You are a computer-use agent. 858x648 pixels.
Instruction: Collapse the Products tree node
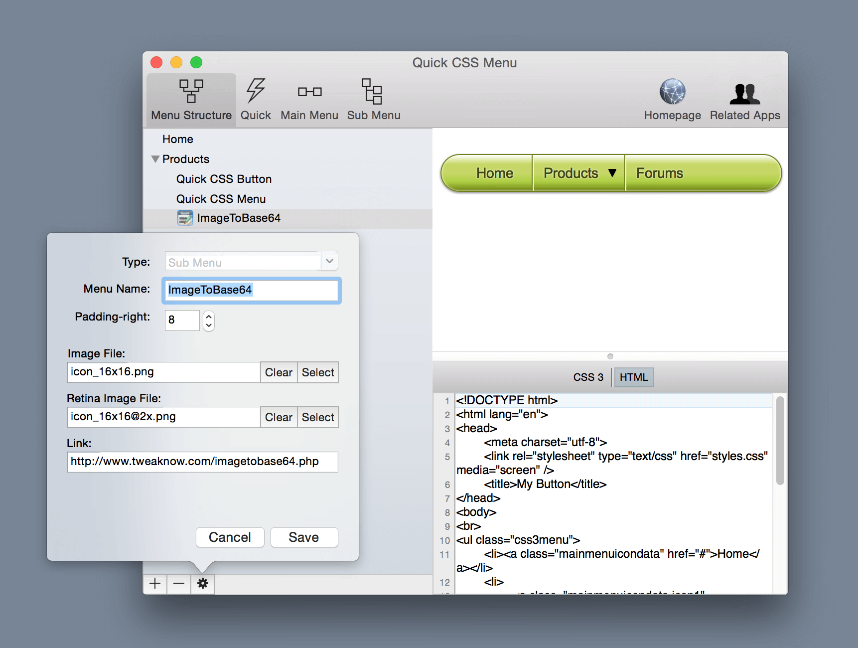(x=155, y=159)
